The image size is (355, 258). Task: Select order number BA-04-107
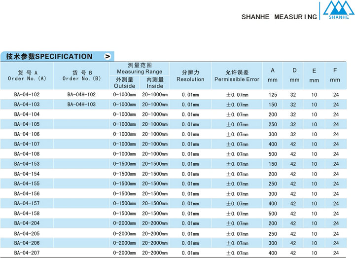click(27, 144)
